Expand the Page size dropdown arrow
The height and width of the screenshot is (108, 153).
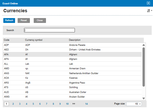click(x=140, y=104)
